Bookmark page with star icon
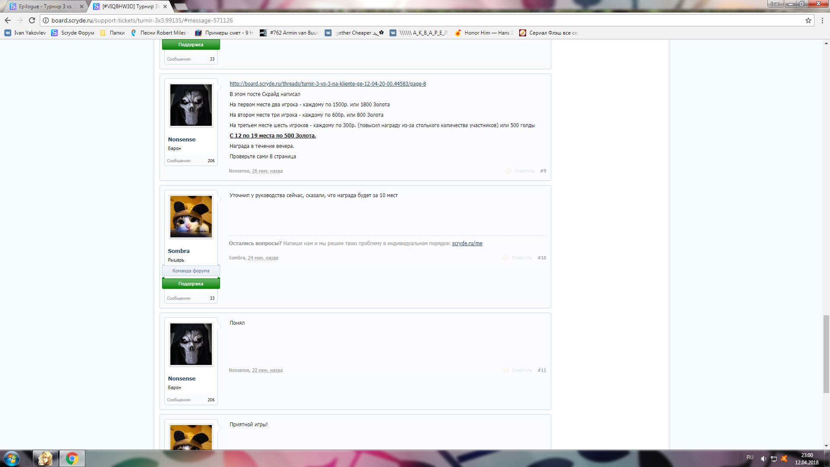Screen dimensions: 830x467 click(x=808, y=20)
